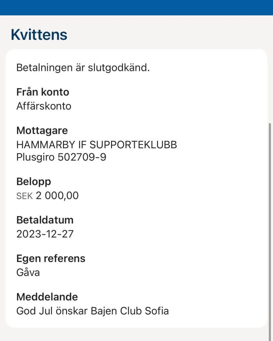Tap the SEK currency label
This screenshot has width=273, height=341.
(x=24, y=196)
